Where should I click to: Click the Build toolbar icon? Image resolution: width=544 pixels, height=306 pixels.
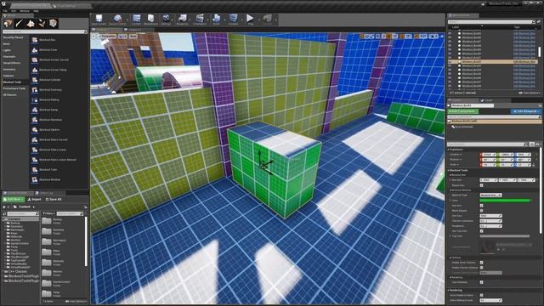coord(217,19)
